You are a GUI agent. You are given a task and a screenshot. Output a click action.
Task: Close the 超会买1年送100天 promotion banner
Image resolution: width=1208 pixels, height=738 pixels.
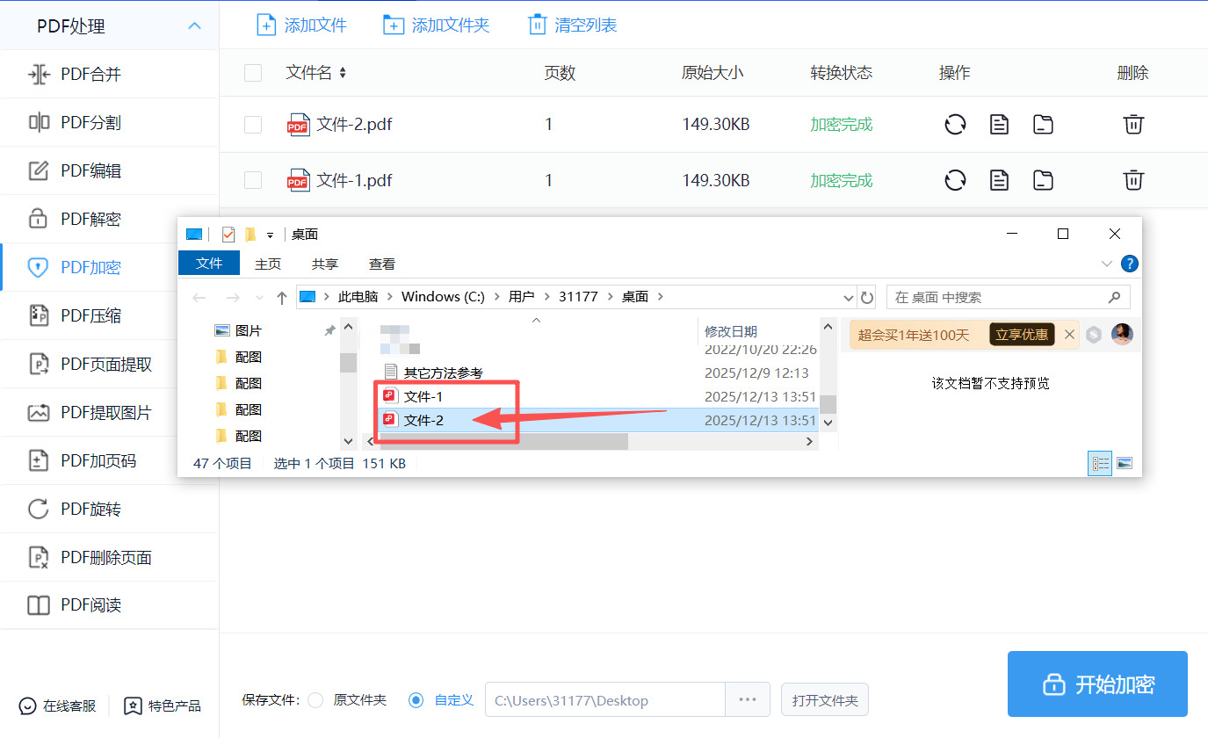[1069, 334]
